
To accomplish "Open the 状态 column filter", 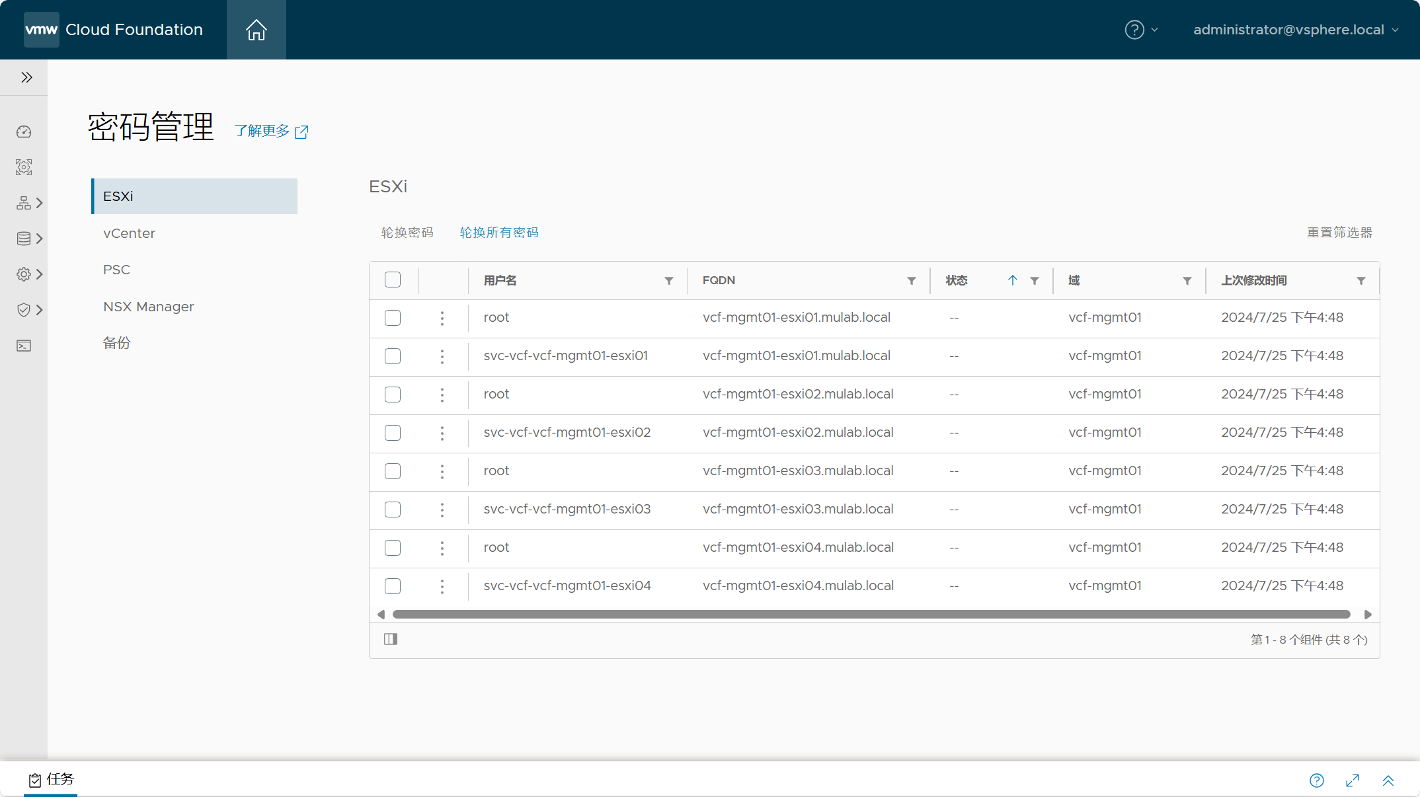I will (1035, 281).
